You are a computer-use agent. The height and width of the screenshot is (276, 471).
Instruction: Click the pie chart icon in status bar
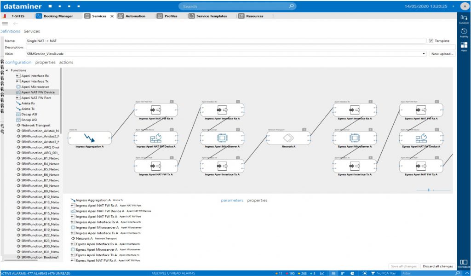click(x=352, y=273)
